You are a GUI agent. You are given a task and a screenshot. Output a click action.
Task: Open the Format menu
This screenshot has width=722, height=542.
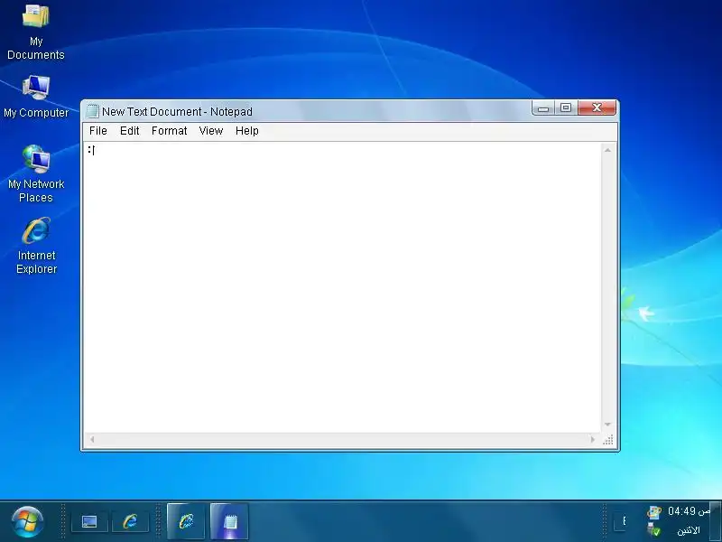(x=169, y=131)
